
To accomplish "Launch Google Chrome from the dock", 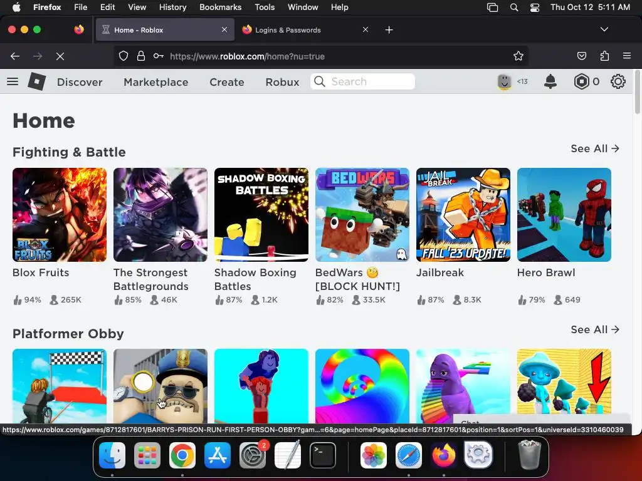I will coord(182,455).
